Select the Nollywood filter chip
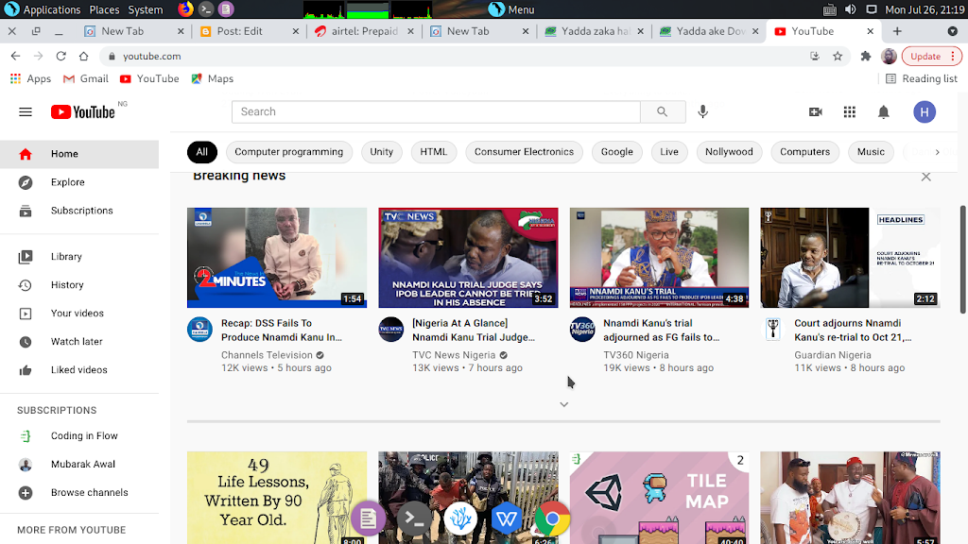This screenshot has height=544, width=968. tap(729, 152)
